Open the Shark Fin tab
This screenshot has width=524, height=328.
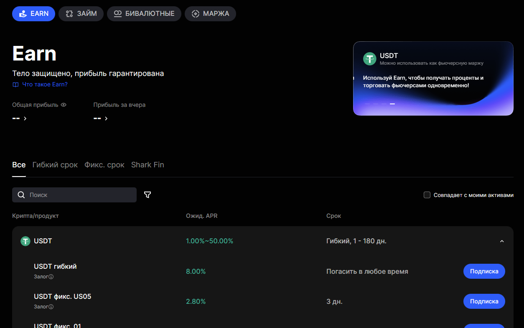148,165
